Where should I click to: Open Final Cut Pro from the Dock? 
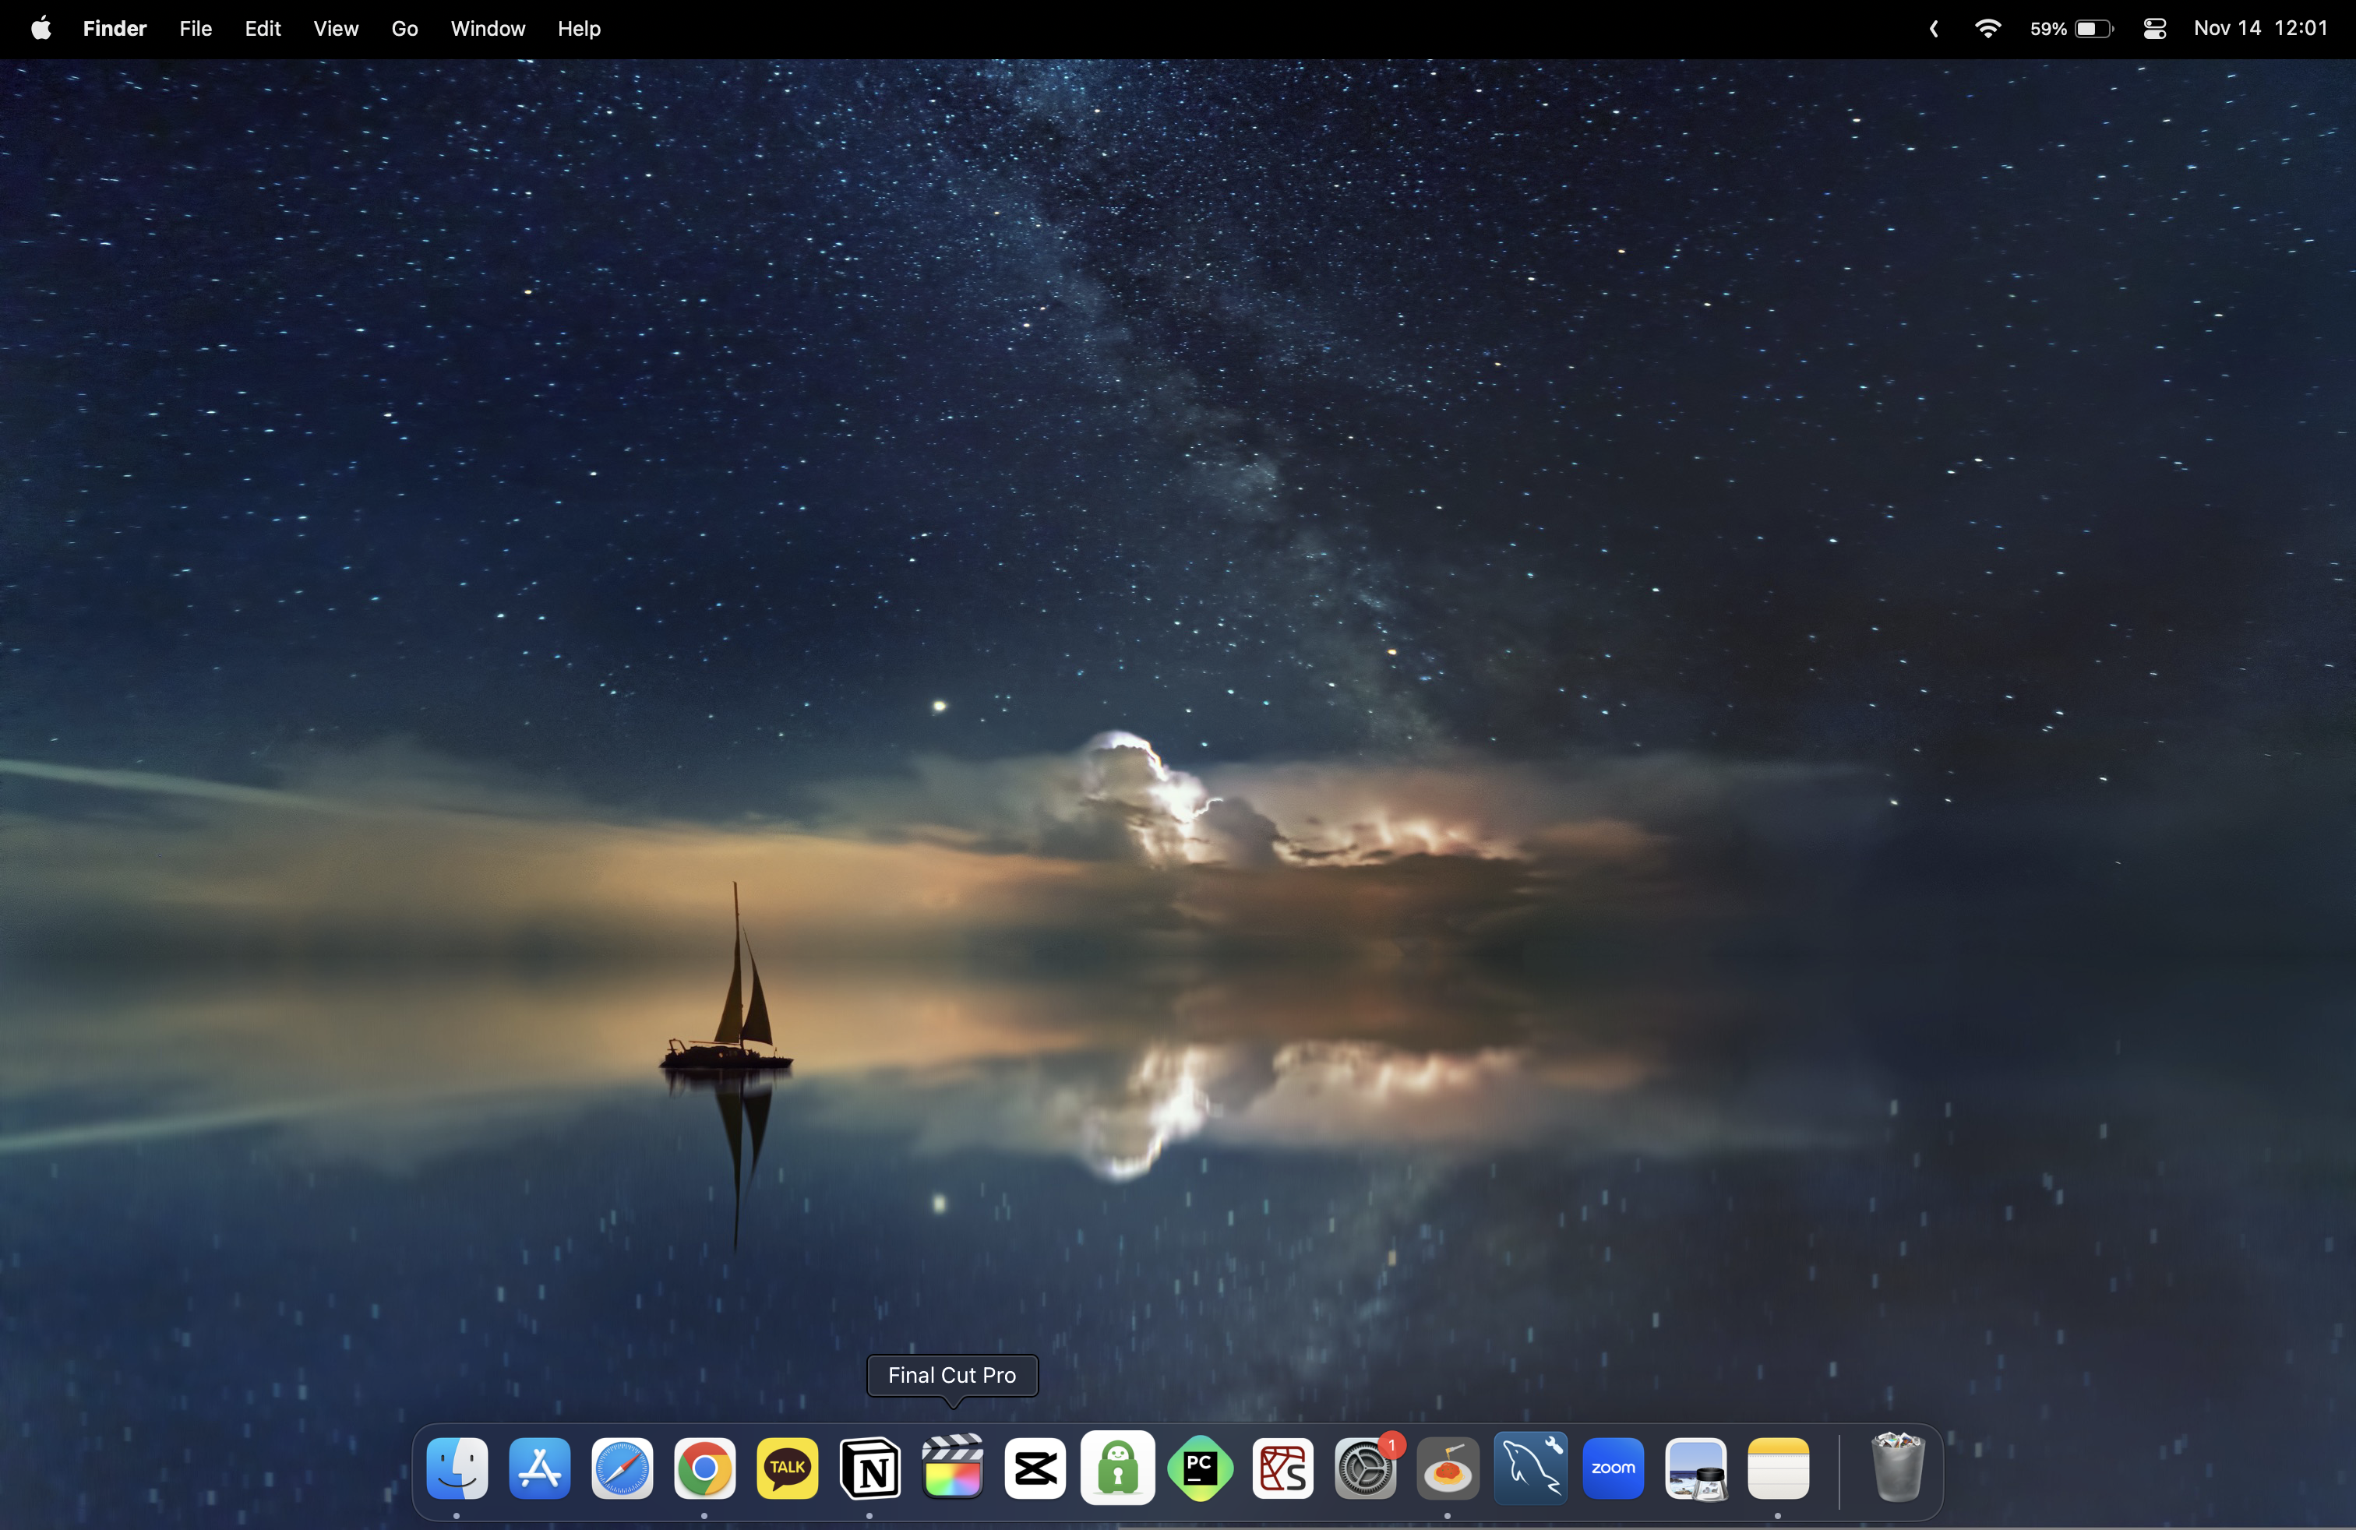click(952, 1468)
